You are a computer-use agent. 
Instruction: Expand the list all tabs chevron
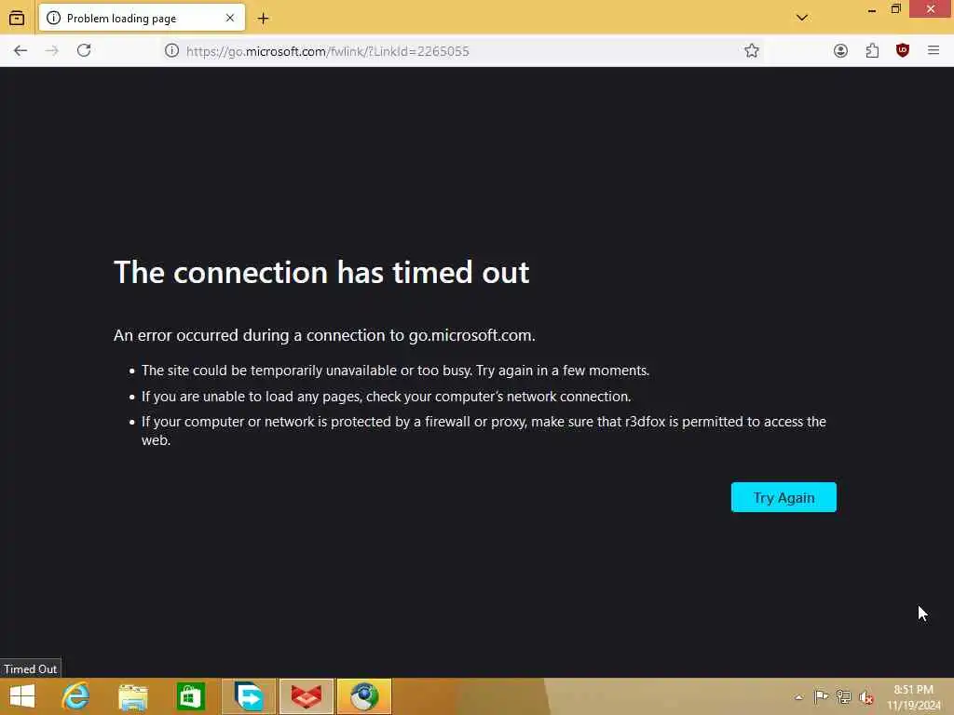[802, 18]
